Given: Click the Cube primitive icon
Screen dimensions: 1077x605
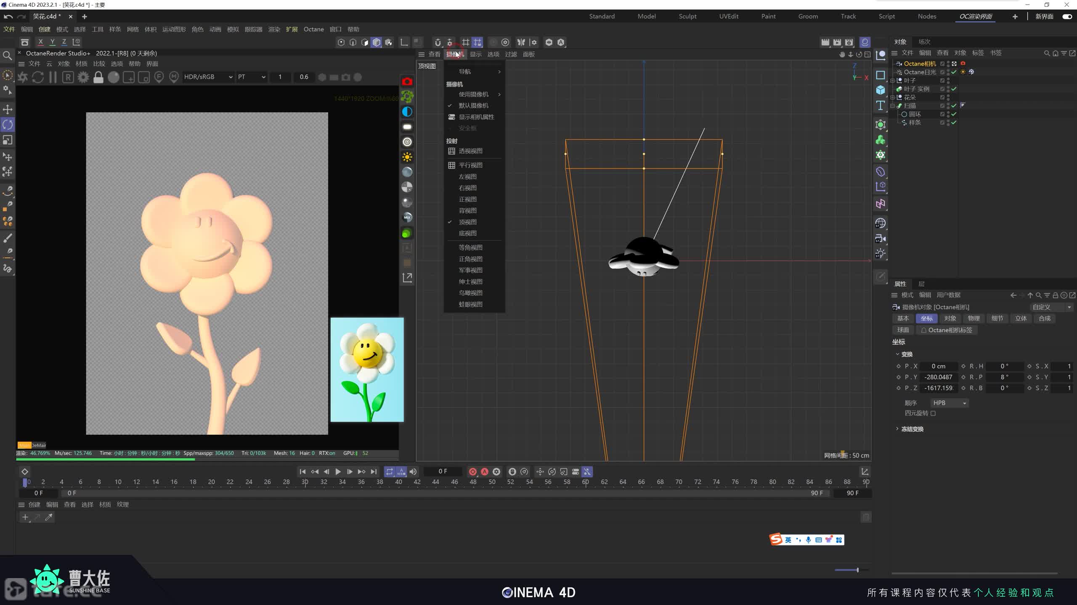Looking at the screenshot, I should coord(881,90).
